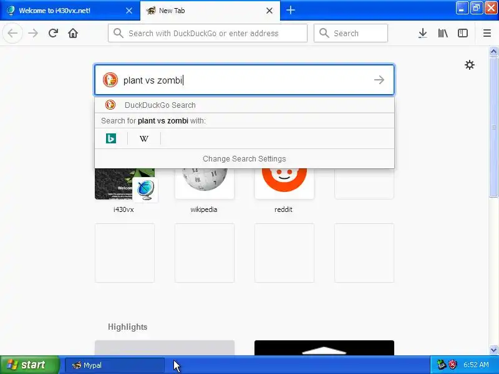Click the Highlights section heading

point(127,327)
